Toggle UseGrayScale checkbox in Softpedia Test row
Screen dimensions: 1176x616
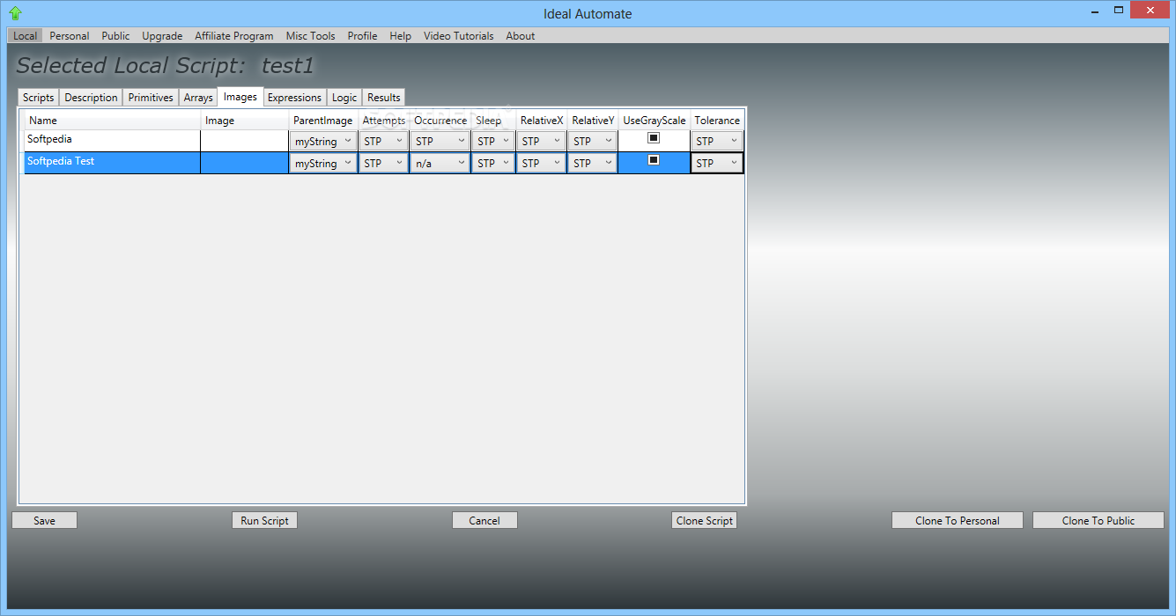point(654,160)
